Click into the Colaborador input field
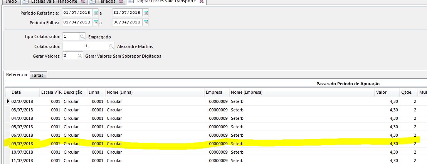 point(85,46)
